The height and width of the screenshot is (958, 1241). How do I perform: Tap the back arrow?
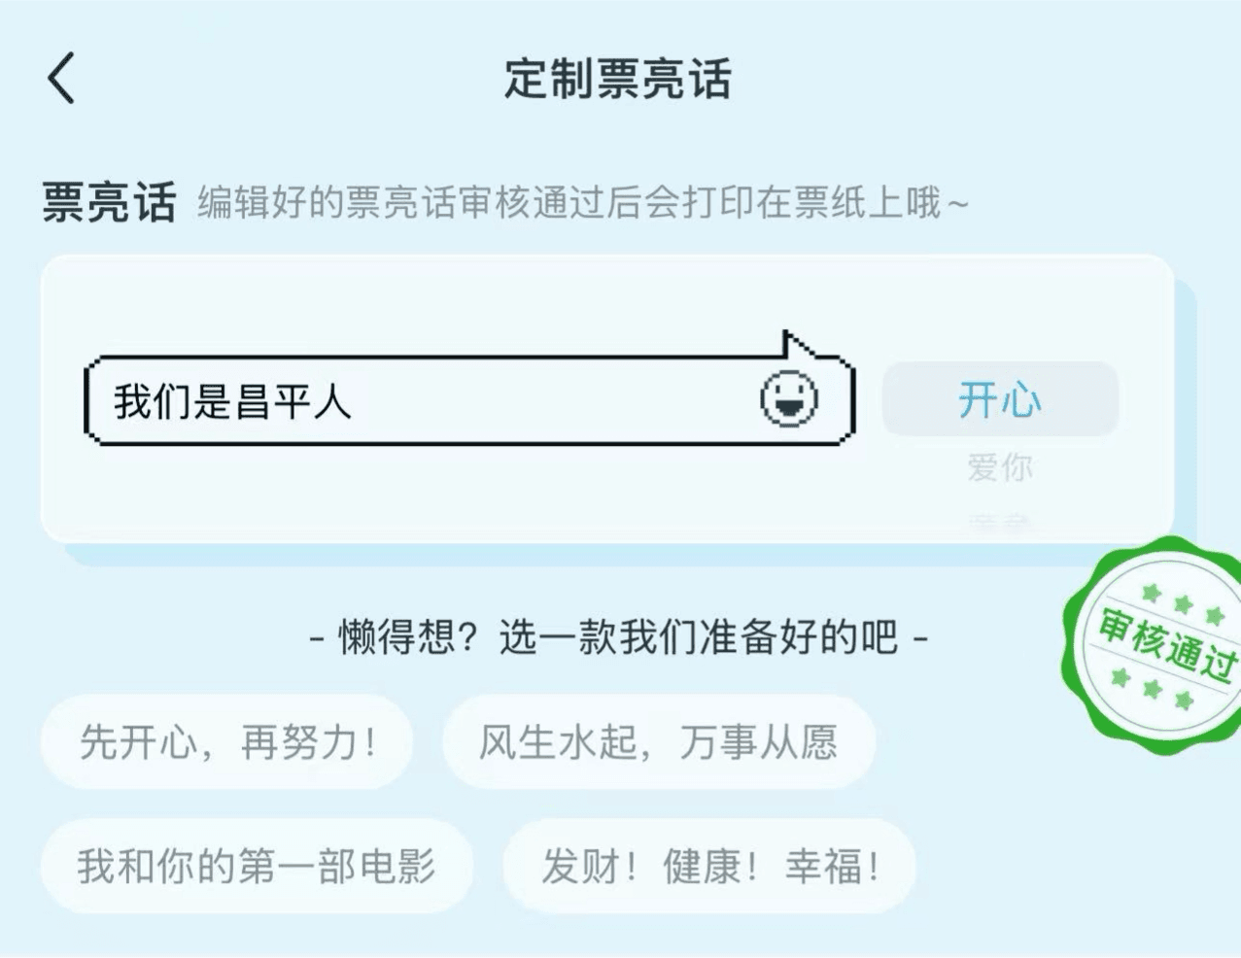61,78
